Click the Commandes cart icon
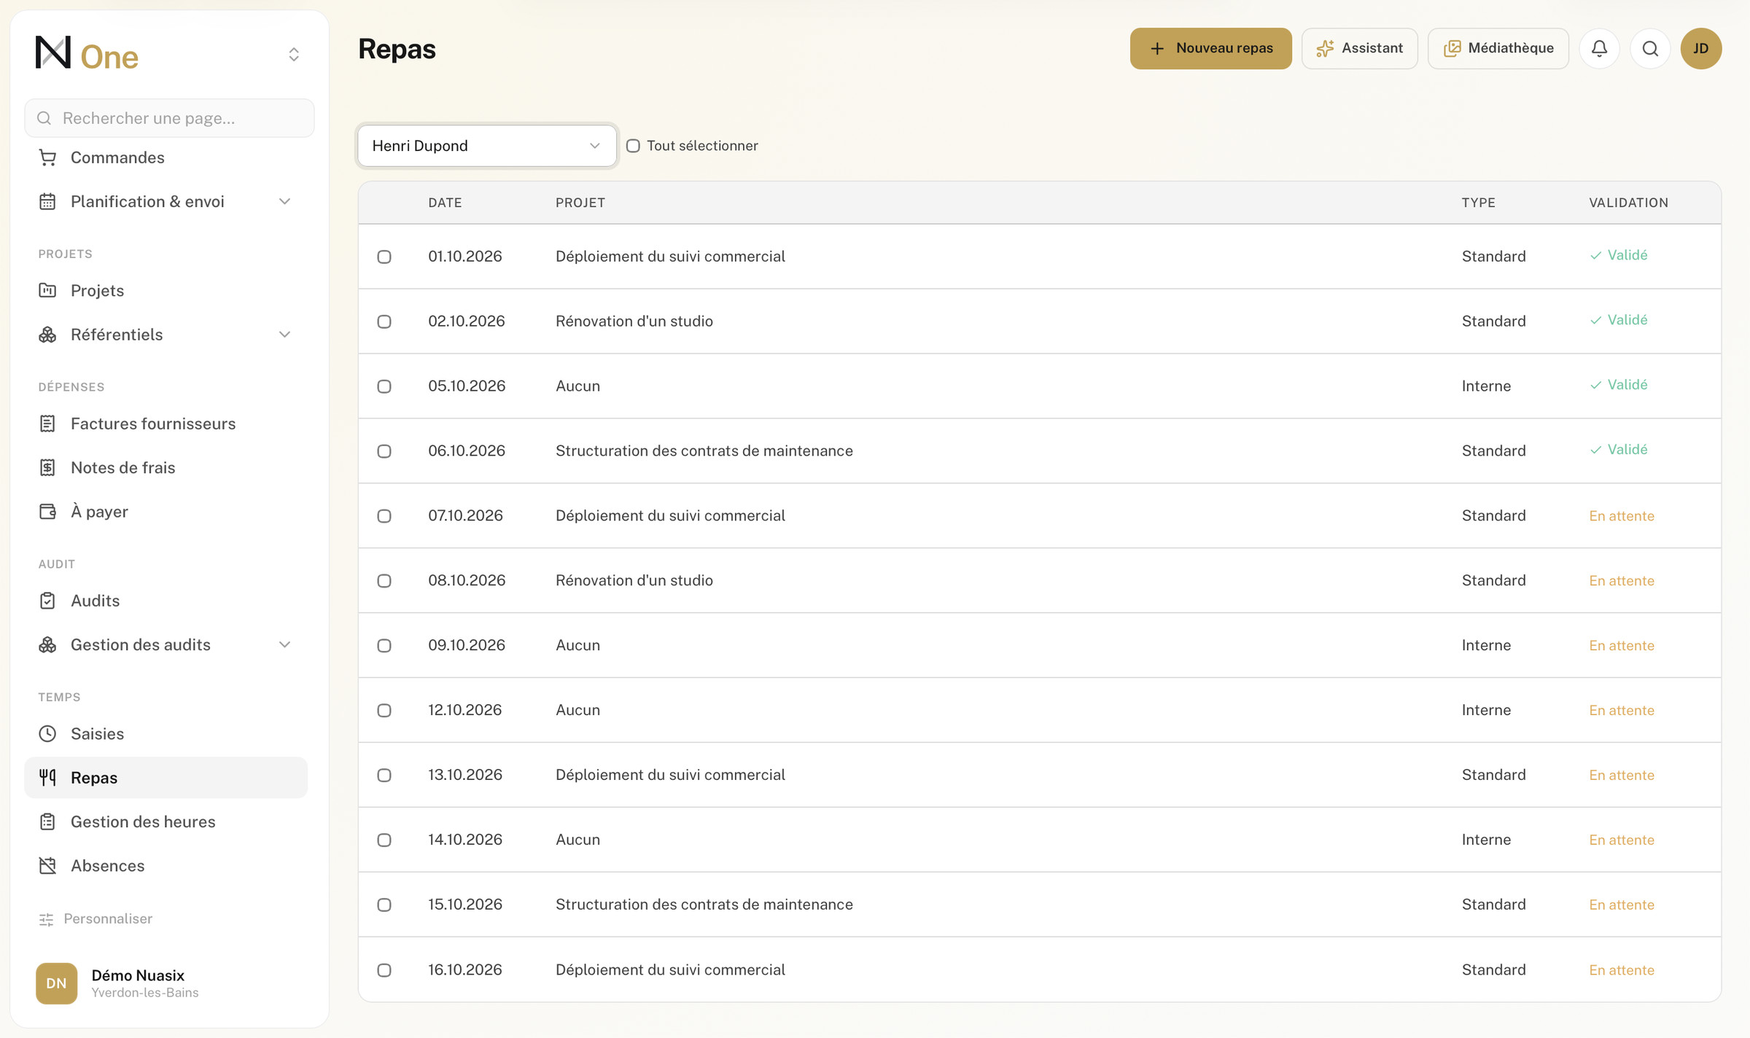The height and width of the screenshot is (1038, 1750). point(47,157)
